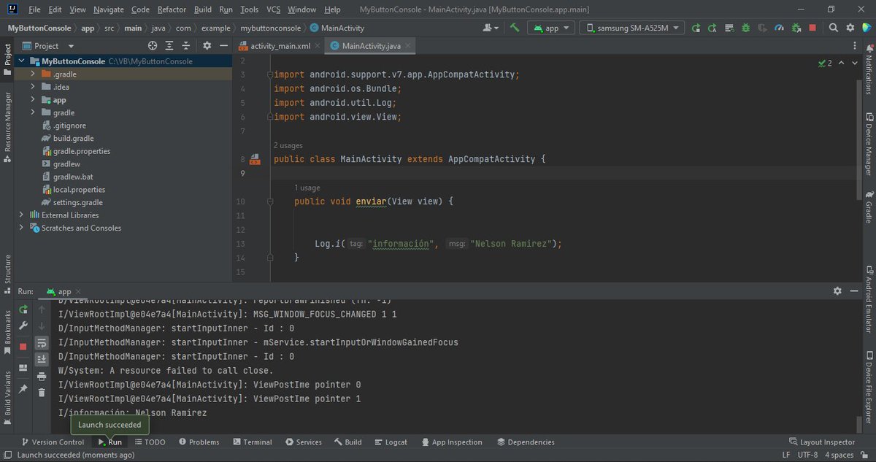Image resolution: width=876 pixels, height=462 pixels.
Task: Click Select Opened File target icon
Action: point(153,45)
